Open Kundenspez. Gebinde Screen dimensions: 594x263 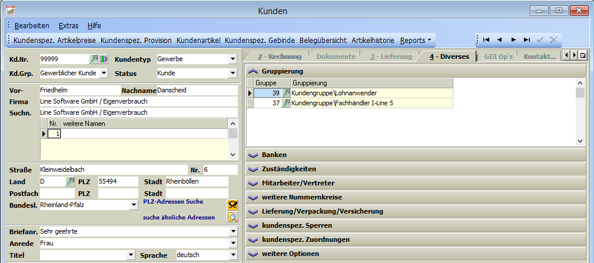[x=260, y=40]
